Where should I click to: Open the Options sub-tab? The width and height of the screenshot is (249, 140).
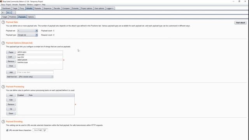click(x=31, y=17)
